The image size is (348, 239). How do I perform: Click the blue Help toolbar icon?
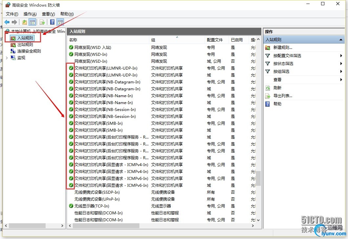(52, 22)
